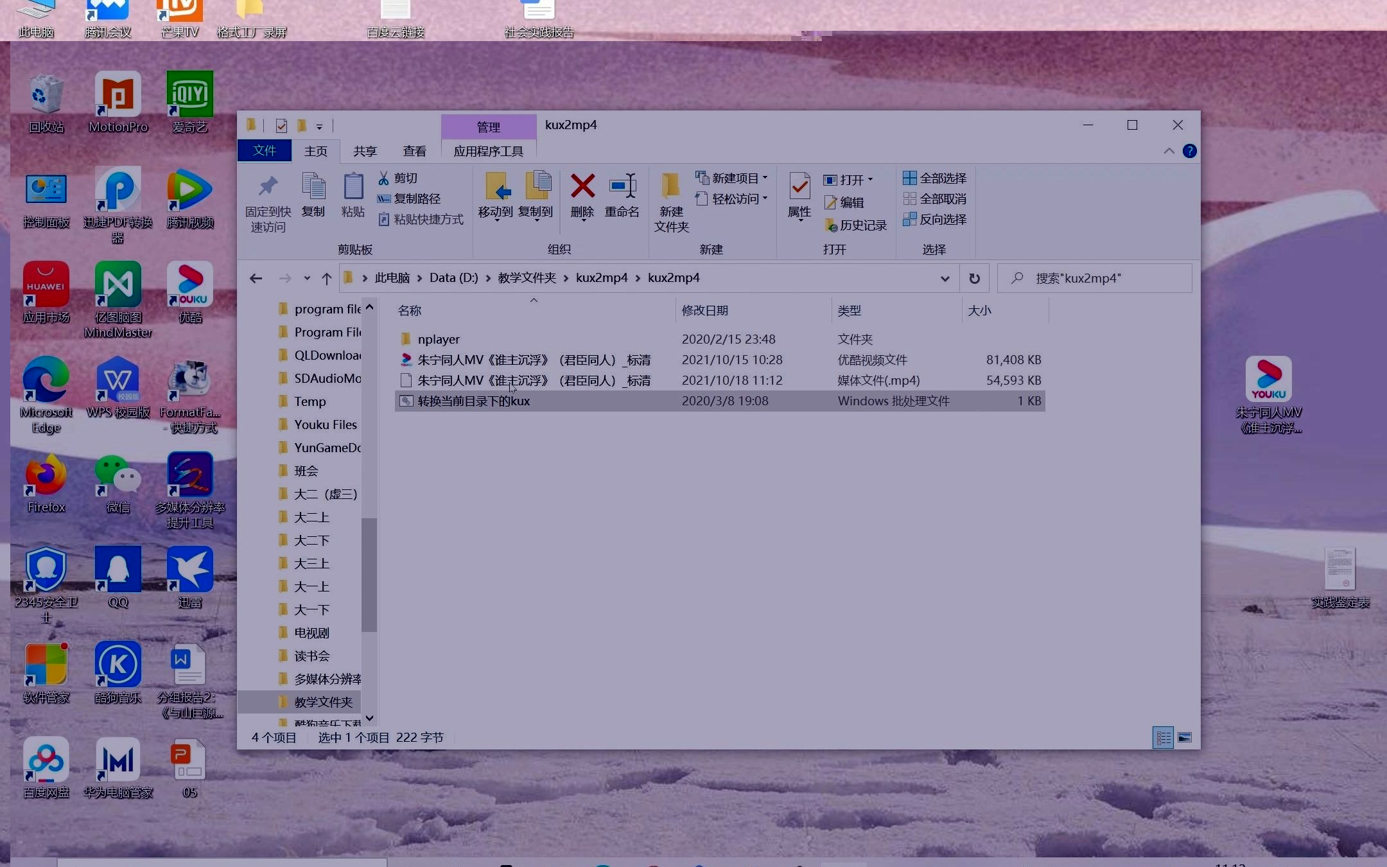Screen dimensions: 1387x867
Task: Click Data (D:) in breadcrumb path
Action: 453,278
